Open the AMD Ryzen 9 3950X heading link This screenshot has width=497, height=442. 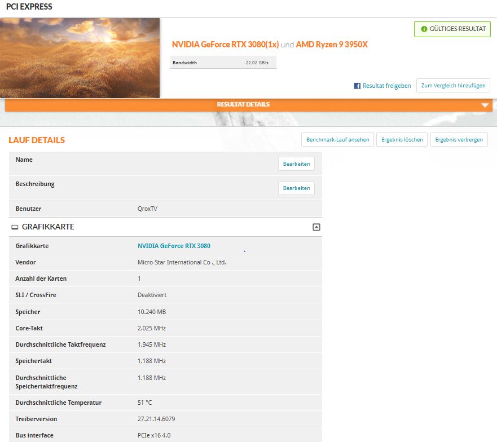pyautogui.click(x=332, y=45)
